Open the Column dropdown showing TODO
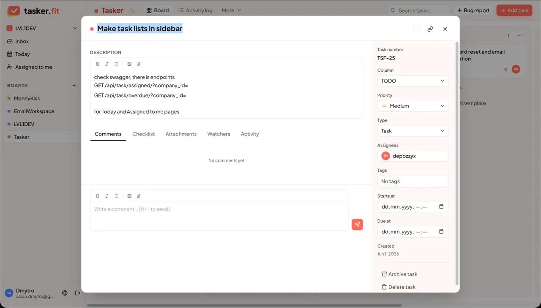The height and width of the screenshot is (308, 541). coord(413,81)
